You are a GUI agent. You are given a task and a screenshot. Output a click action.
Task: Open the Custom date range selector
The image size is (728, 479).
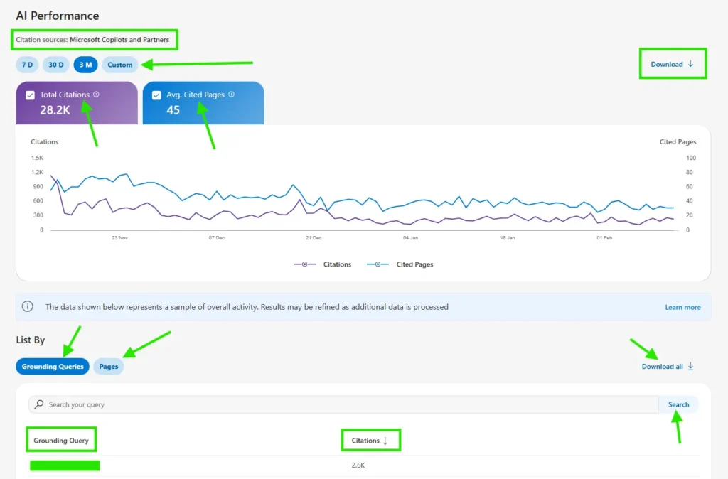click(119, 64)
